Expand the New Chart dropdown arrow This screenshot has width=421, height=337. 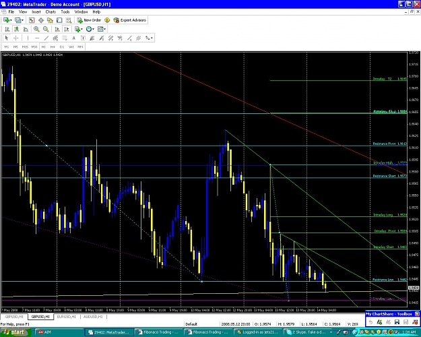(11, 20)
